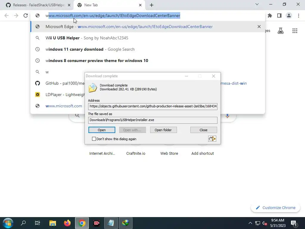Screen dimensions: 305x229
Task: Click the voice search microphone icon
Action: coord(227,116)
